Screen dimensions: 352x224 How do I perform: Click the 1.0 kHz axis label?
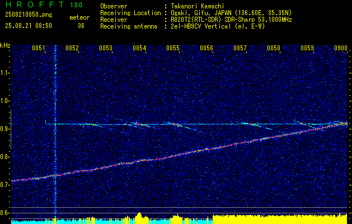pyautogui.click(x=5, y=101)
